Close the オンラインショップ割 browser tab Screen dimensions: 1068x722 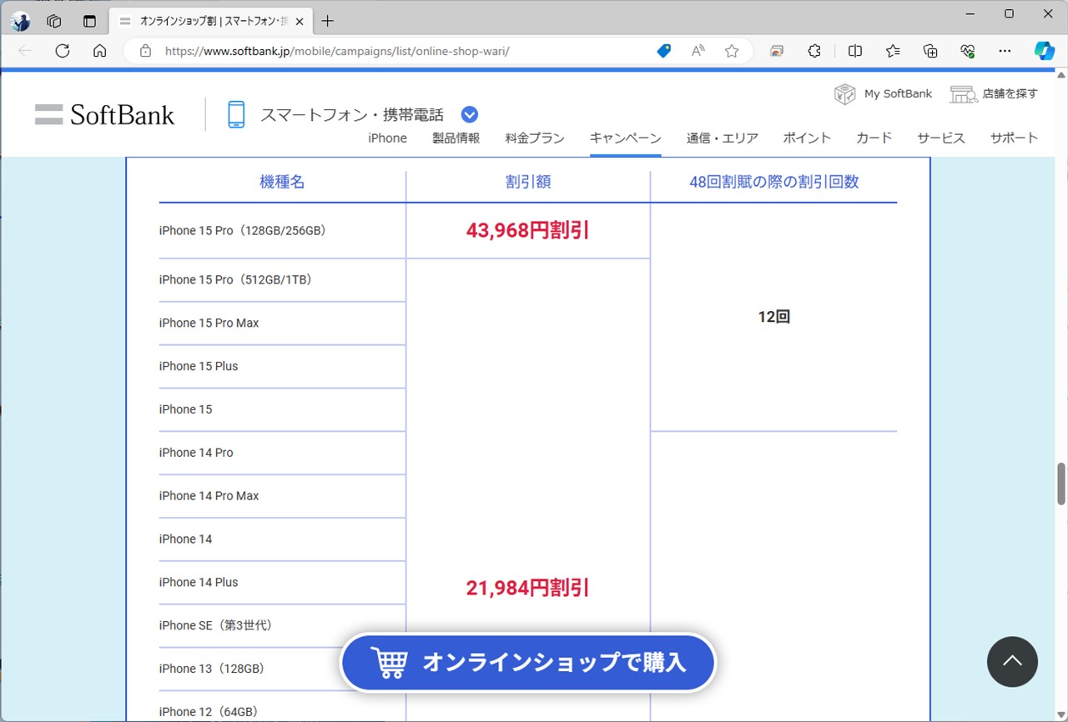pos(300,21)
